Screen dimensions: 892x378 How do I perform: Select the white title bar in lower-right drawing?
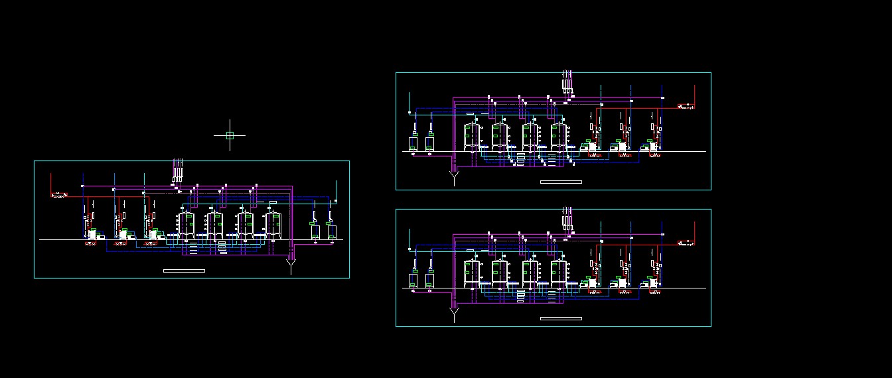(561, 318)
